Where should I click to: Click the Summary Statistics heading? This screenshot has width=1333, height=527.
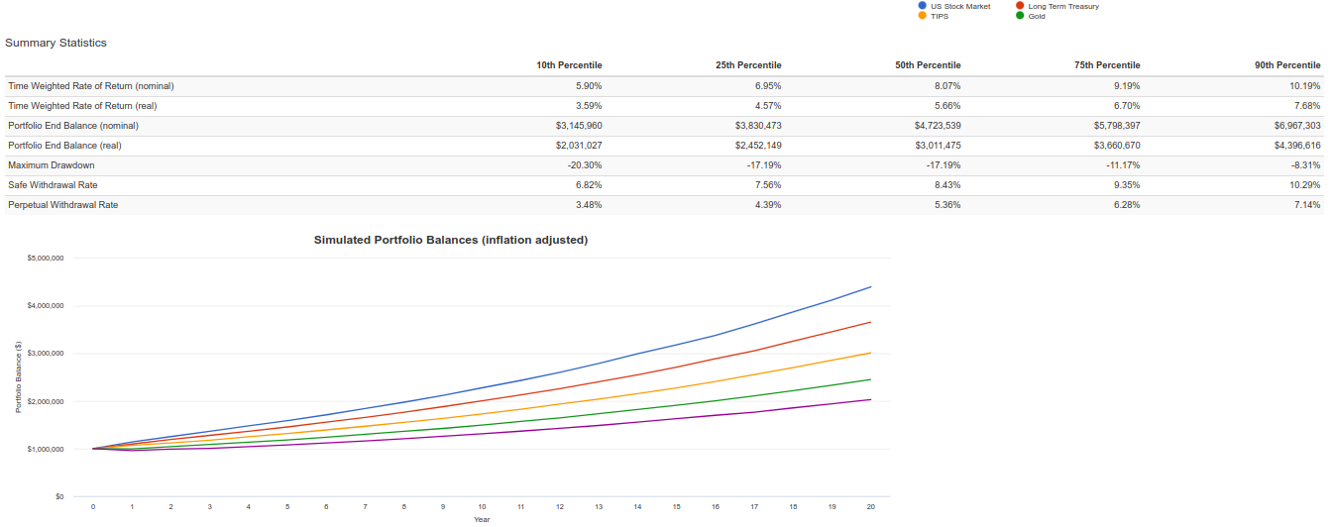click(x=56, y=43)
